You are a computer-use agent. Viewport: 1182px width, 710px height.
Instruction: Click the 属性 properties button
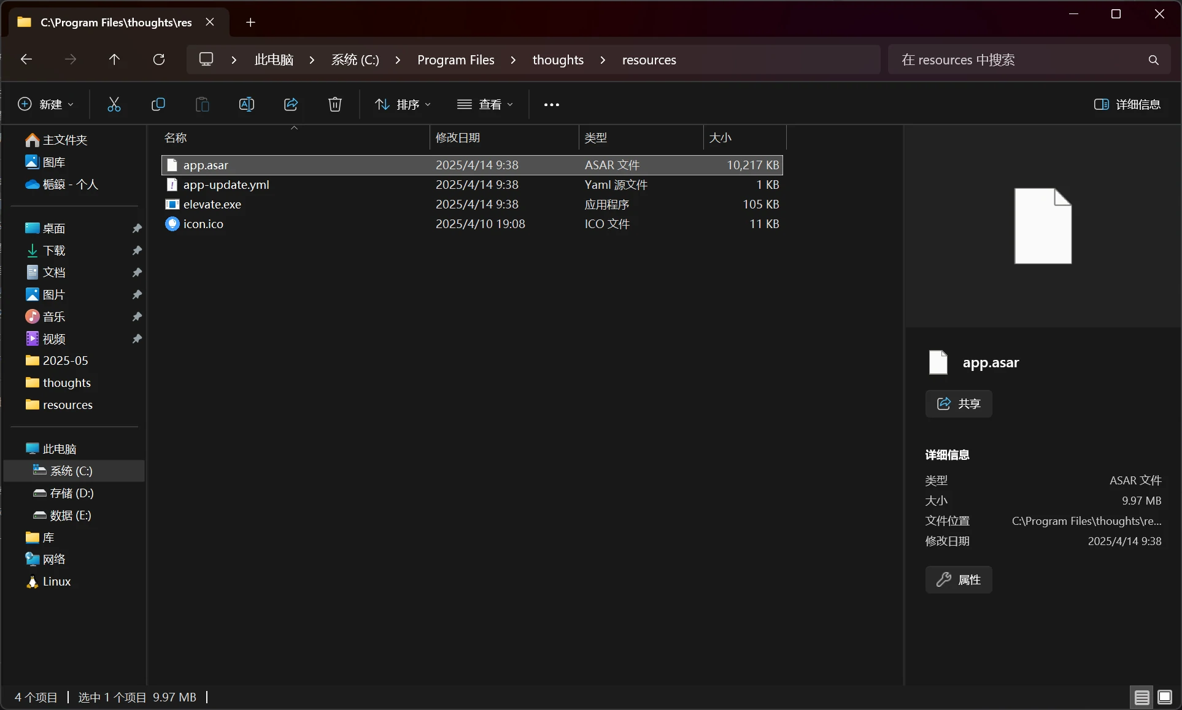(958, 579)
